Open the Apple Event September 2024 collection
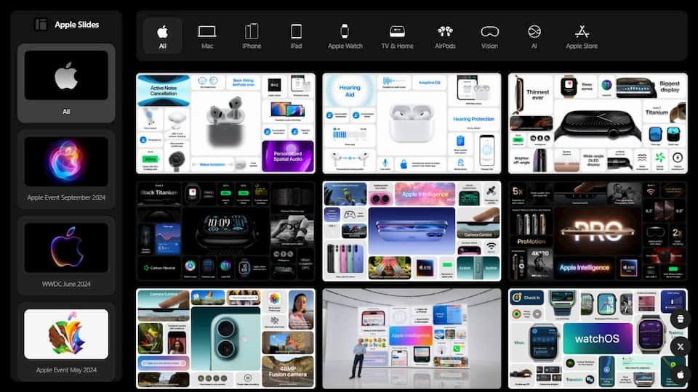This screenshot has width=698, height=392. (x=66, y=169)
